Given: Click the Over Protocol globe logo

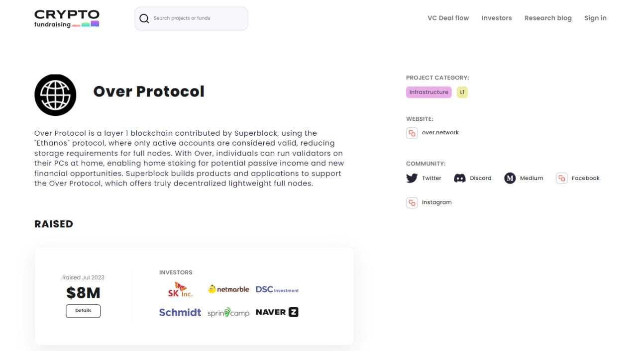Looking at the screenshot, I should 55,95.
